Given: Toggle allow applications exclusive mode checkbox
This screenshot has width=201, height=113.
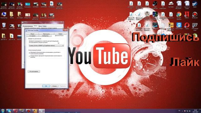Looking at the screenshot, I should click(30, 53).
